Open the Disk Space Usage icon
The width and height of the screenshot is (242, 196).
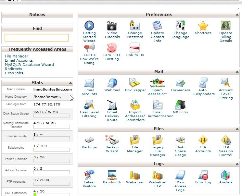pos(180,140)
